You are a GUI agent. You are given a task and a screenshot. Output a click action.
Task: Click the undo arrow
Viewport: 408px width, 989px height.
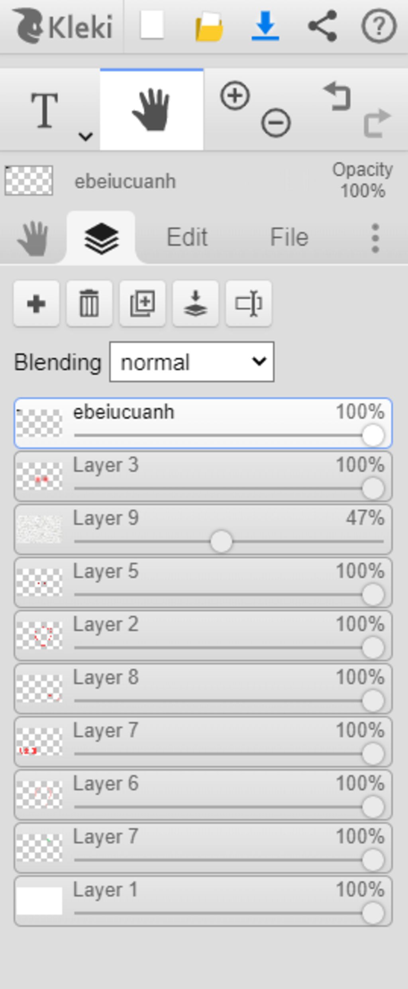point(337,96)
